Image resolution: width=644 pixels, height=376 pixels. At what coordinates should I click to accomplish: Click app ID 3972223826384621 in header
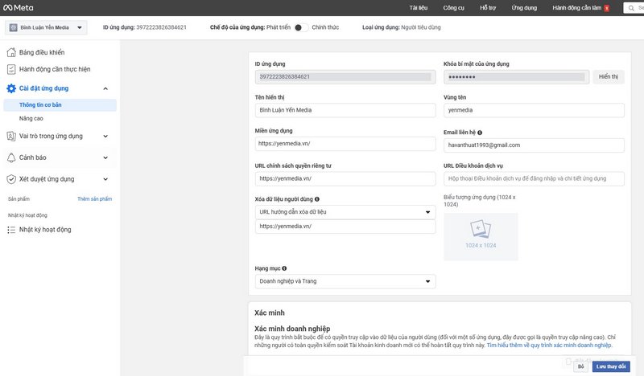tap(162, 27)
